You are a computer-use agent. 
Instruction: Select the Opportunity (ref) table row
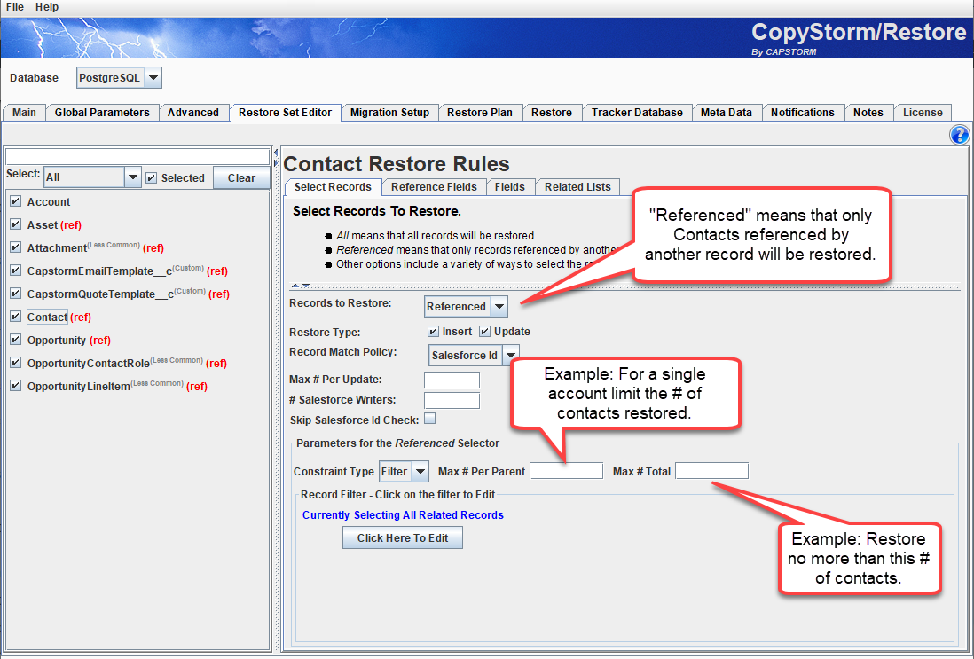tap(69, 341)
